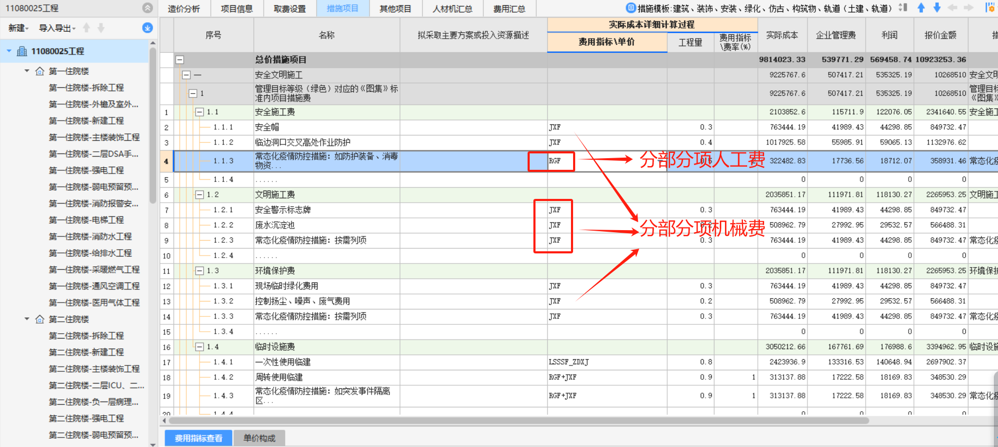
Task: Switch to 费用汇总 tab
Action: click(x=509, y=8)
